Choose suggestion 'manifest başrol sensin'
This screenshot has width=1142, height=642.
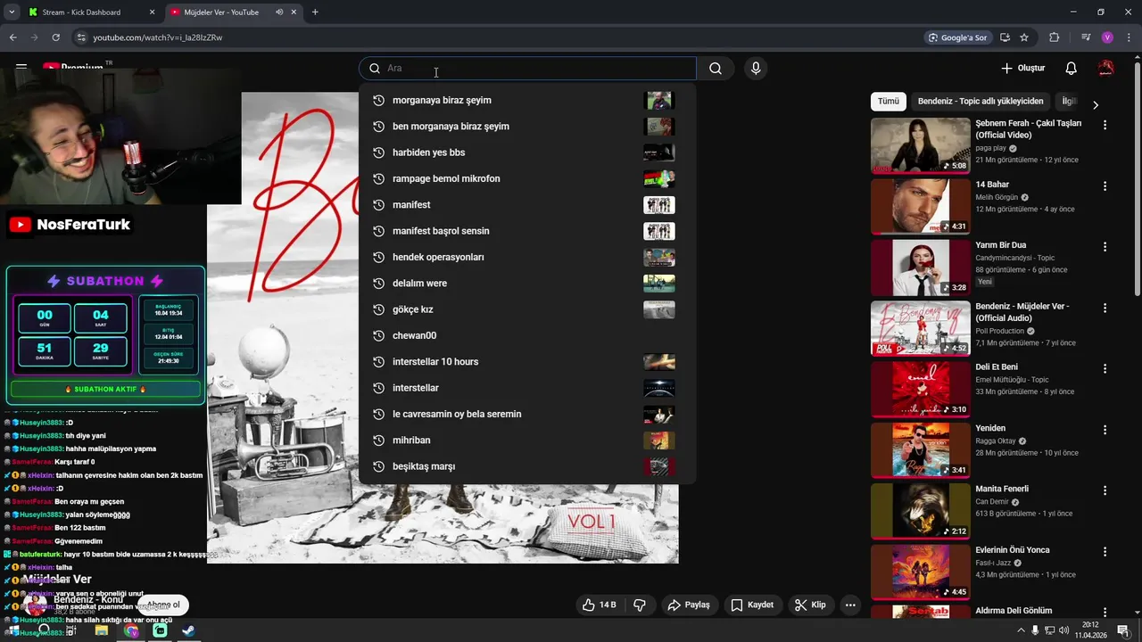[x=527, y=231]
